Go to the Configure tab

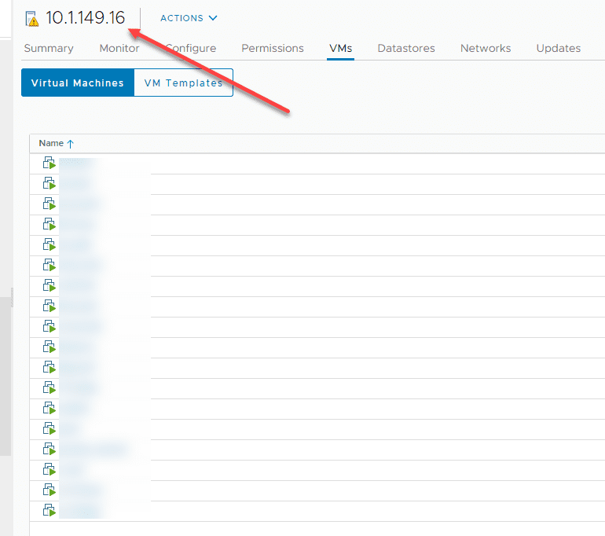click(191, 48)
